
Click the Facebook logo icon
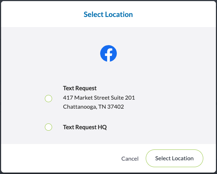(109, 54)
